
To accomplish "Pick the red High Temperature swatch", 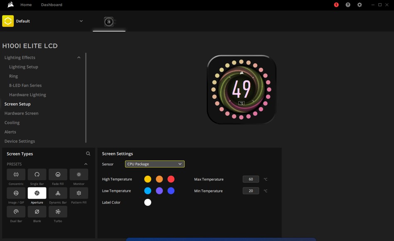I will click(171, 179).
